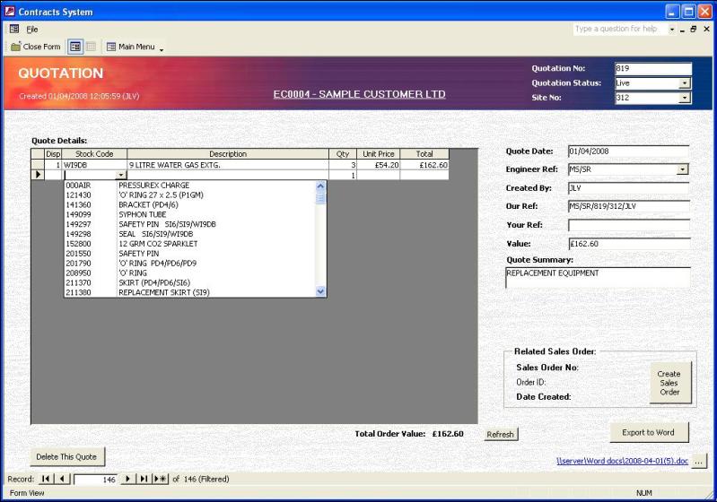Expand the Quotation Status dropdown

point(685,83)
